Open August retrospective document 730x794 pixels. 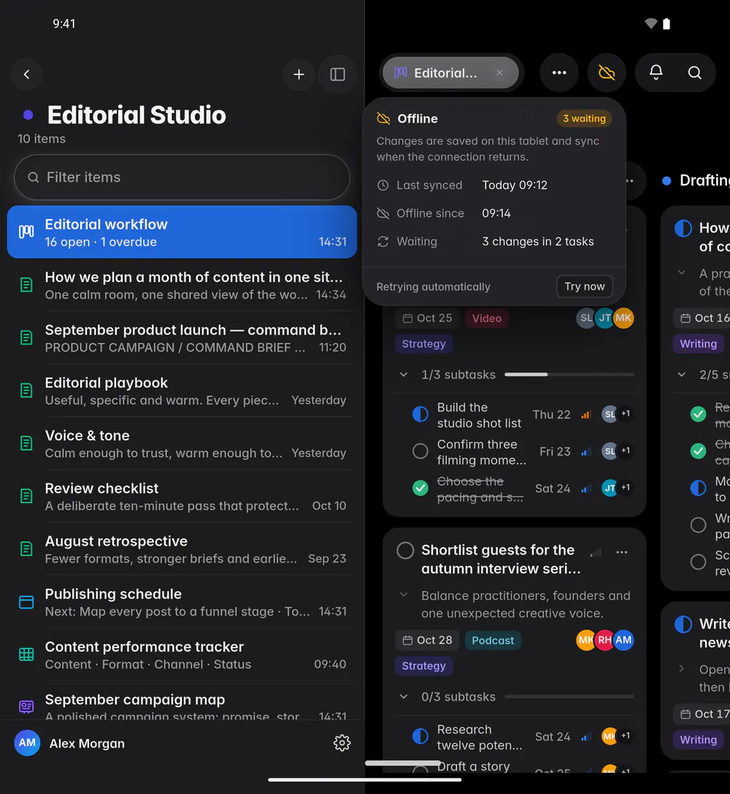click(x=182, y=549)
